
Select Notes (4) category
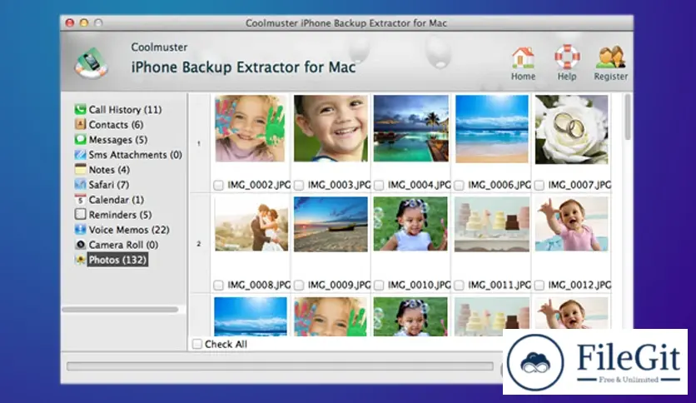tap(109, 170)
